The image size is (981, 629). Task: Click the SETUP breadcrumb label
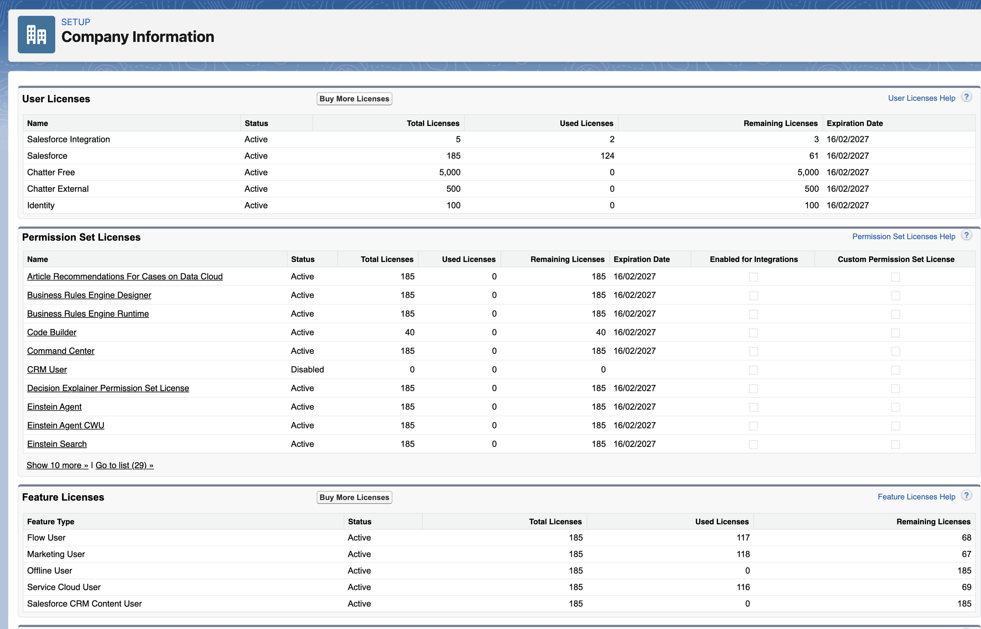tap(76, 22)
